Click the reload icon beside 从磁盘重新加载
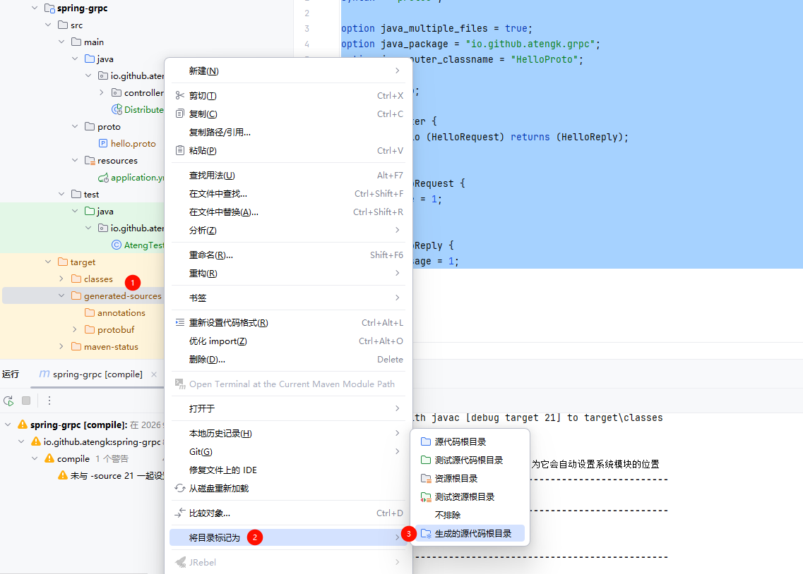 [179, 488]
